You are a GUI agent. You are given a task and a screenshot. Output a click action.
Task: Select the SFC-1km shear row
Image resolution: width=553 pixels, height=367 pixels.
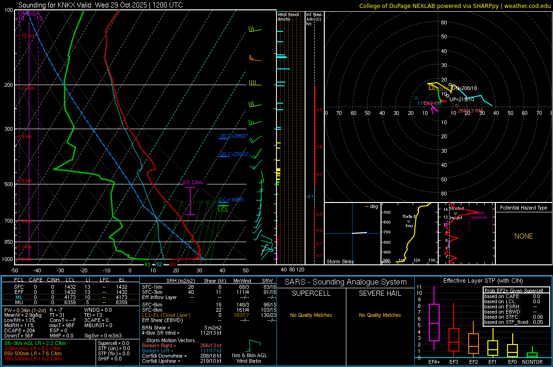tap(209, 287)
